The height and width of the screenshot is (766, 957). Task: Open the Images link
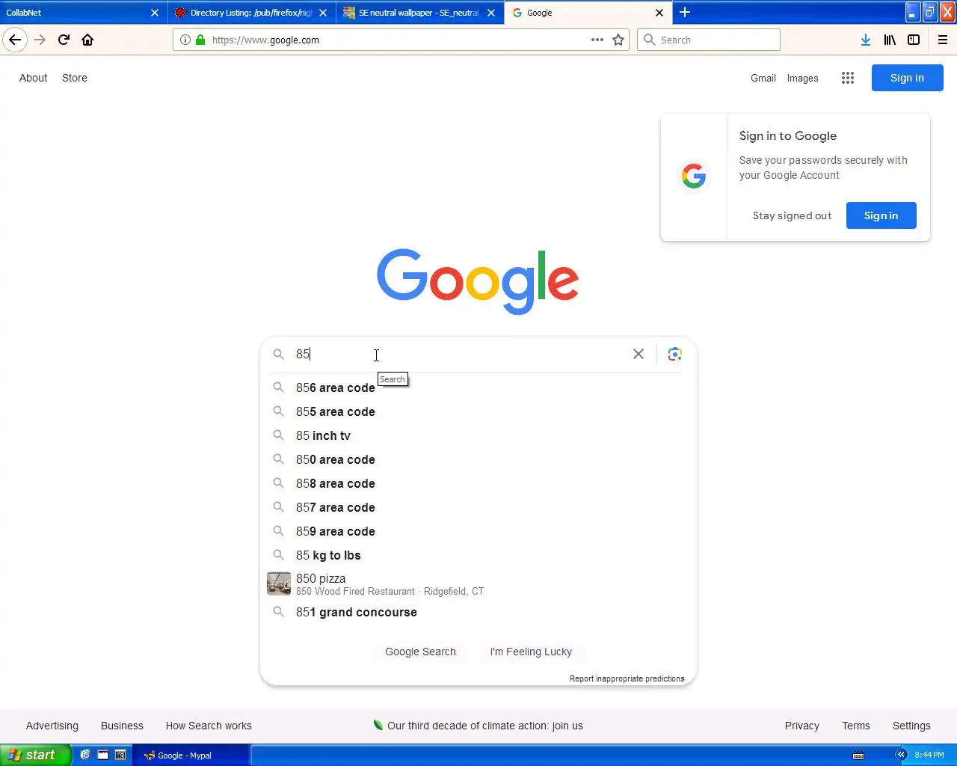(802, 78)
